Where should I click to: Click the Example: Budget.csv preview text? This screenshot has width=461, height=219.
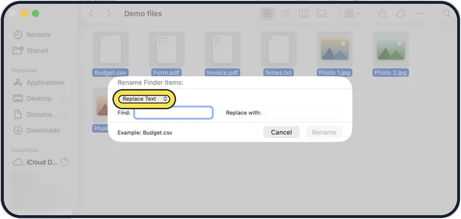(x=145, y=132)
